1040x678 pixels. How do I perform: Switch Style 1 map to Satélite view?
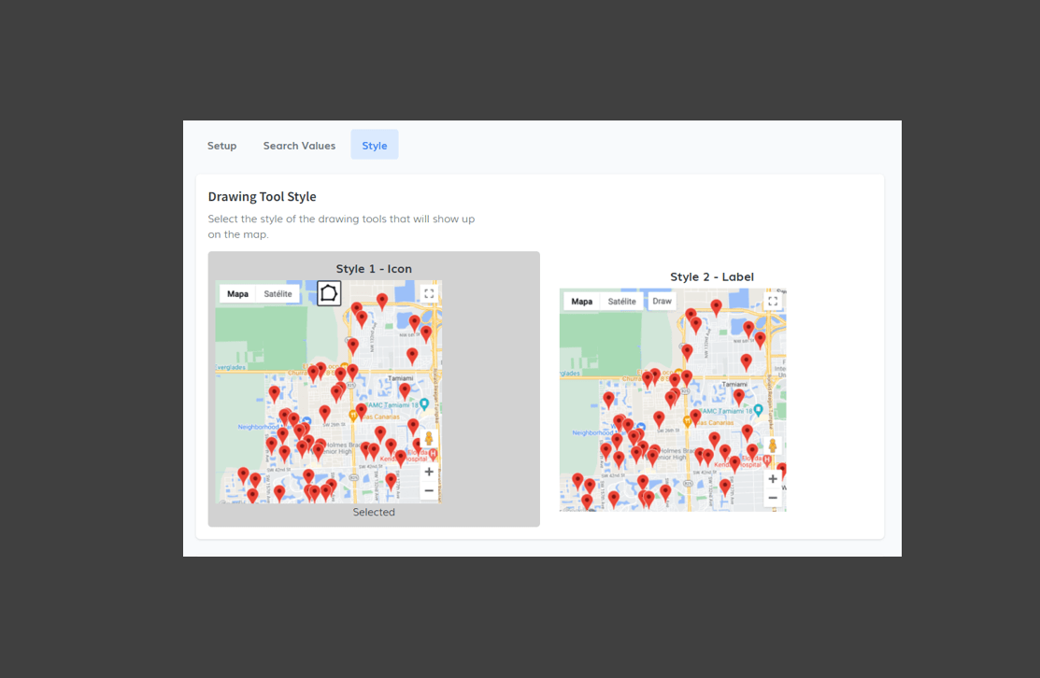pyautogui.click(x=278, y=293)
